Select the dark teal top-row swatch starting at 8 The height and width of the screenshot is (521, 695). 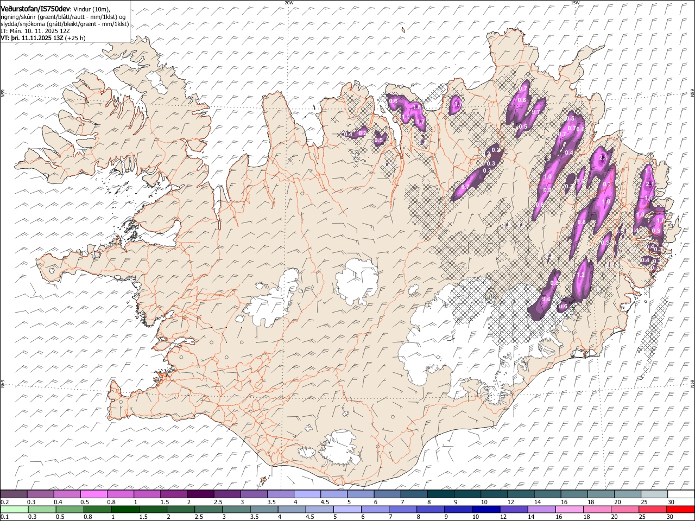[x=440, y=494]
